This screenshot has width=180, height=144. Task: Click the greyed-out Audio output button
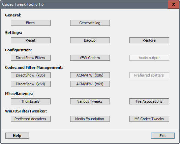(149, 58)
